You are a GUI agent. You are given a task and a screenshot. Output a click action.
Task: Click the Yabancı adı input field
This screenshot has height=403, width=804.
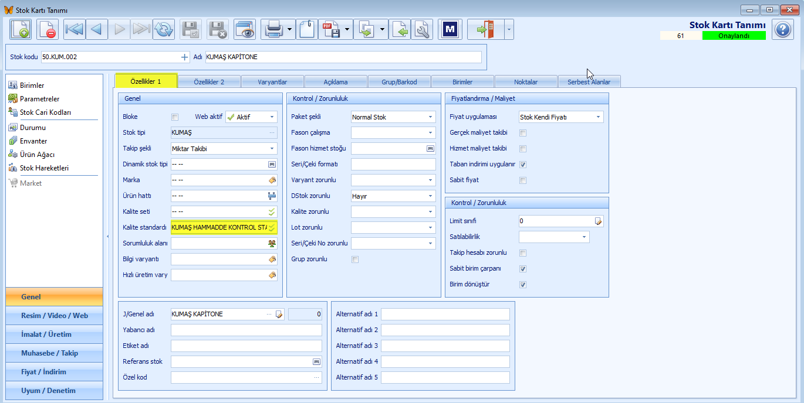click(246, 330)
